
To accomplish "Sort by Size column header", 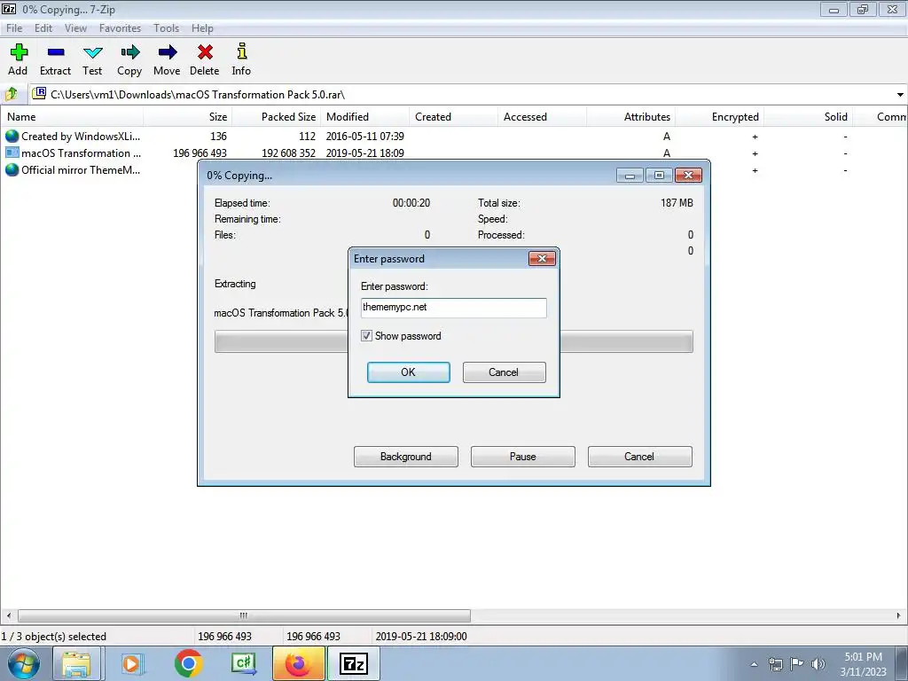I will click(188, 117).
